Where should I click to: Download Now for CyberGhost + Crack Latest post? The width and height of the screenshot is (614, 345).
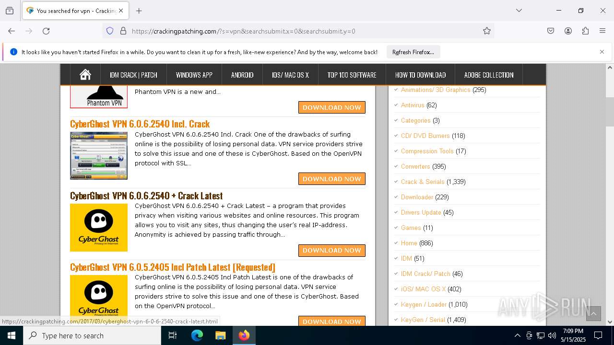point(332,250)
